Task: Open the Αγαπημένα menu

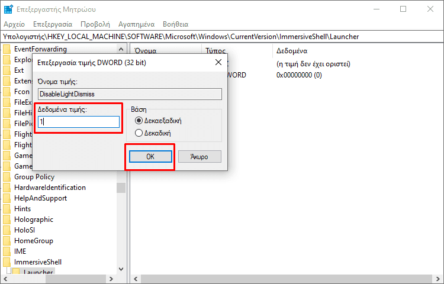Action: click(x=137, y=24)
